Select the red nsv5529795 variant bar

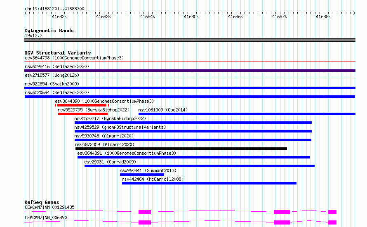click(83, 114)
